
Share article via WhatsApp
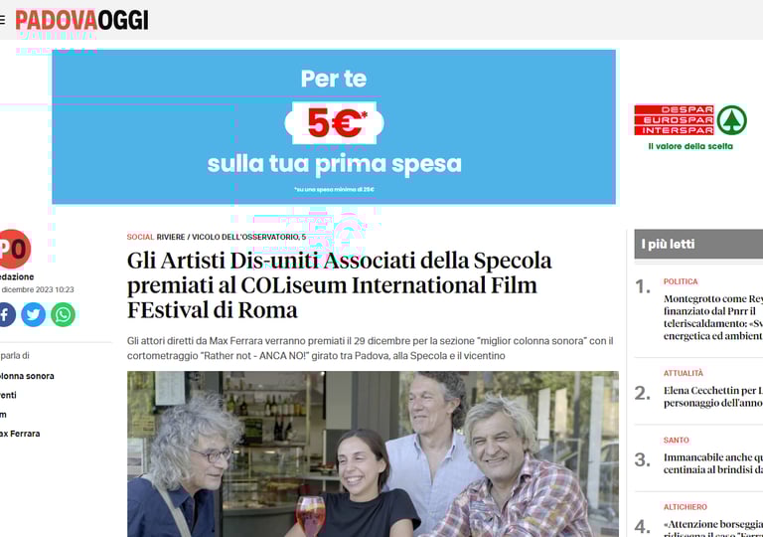(x=63, y=315)
